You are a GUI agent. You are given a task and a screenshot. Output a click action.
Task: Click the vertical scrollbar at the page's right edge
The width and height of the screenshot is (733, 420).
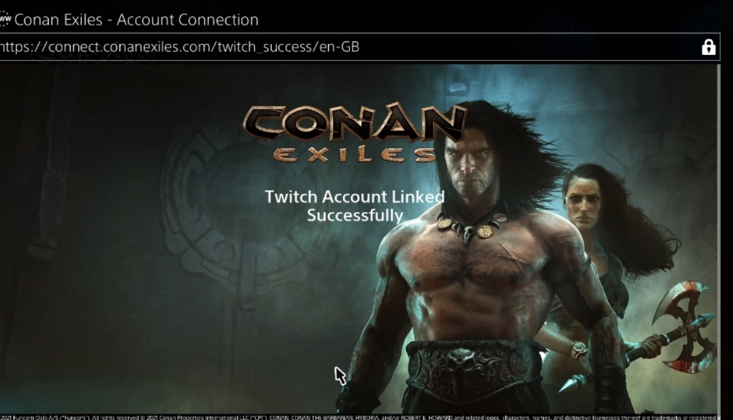[718, 239]
